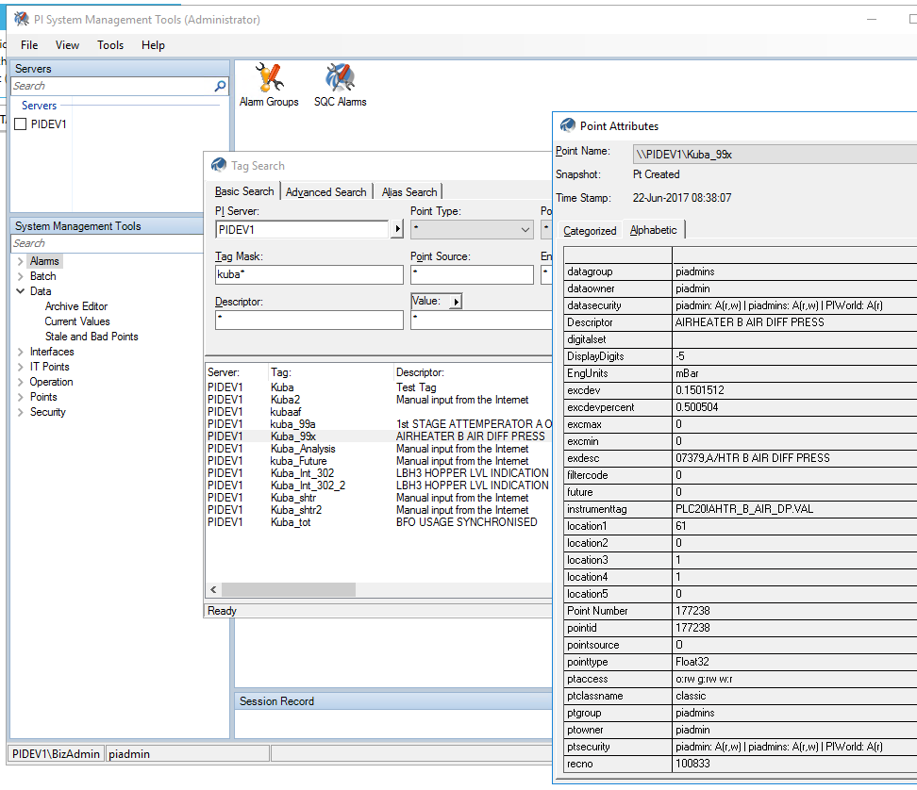Select the Kuba_Int_302_2 tag result row
917x790 pixels.
click(x=379, y=486)
